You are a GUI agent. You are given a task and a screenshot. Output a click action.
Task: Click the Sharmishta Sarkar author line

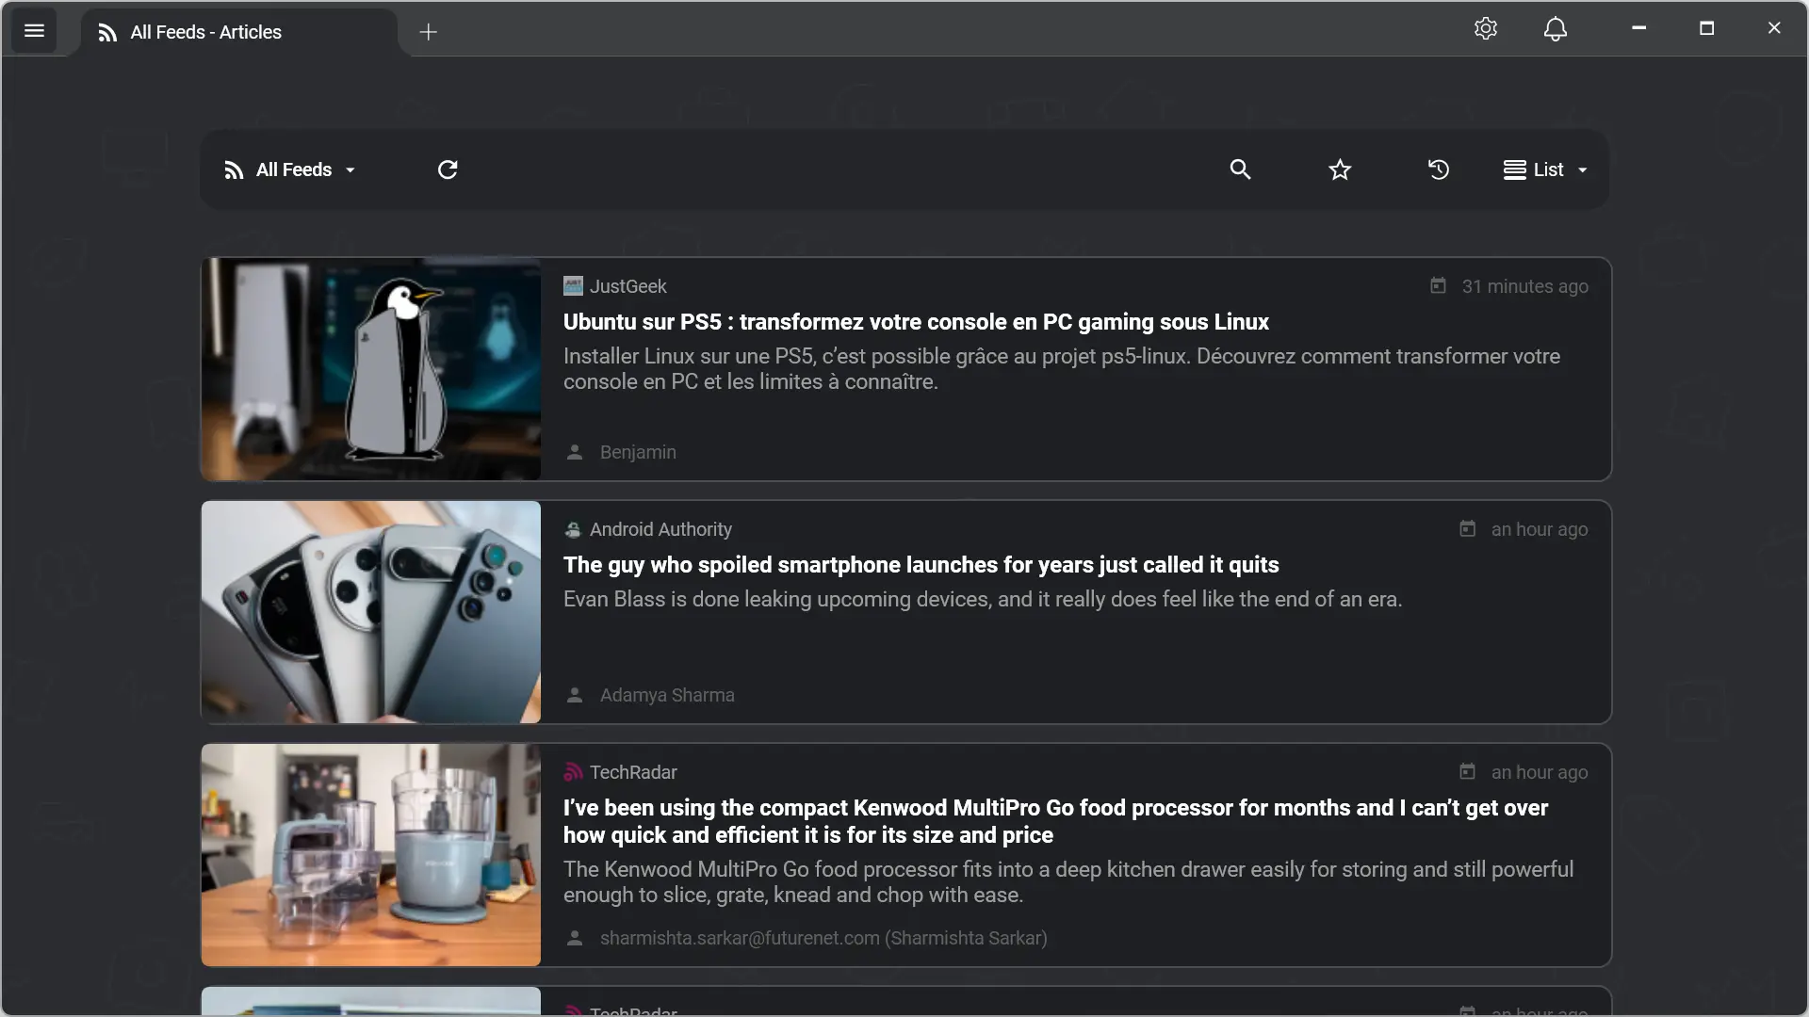[x=823, y=938]
